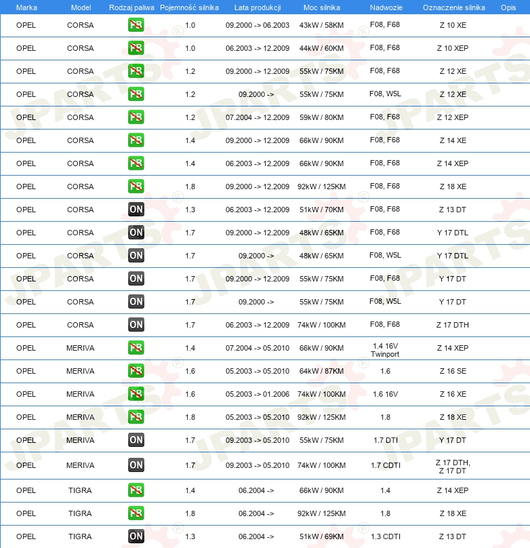Screen dimensions: 530x548
Task: Click power value 64kW / 87KM
Action: [321, 371]
